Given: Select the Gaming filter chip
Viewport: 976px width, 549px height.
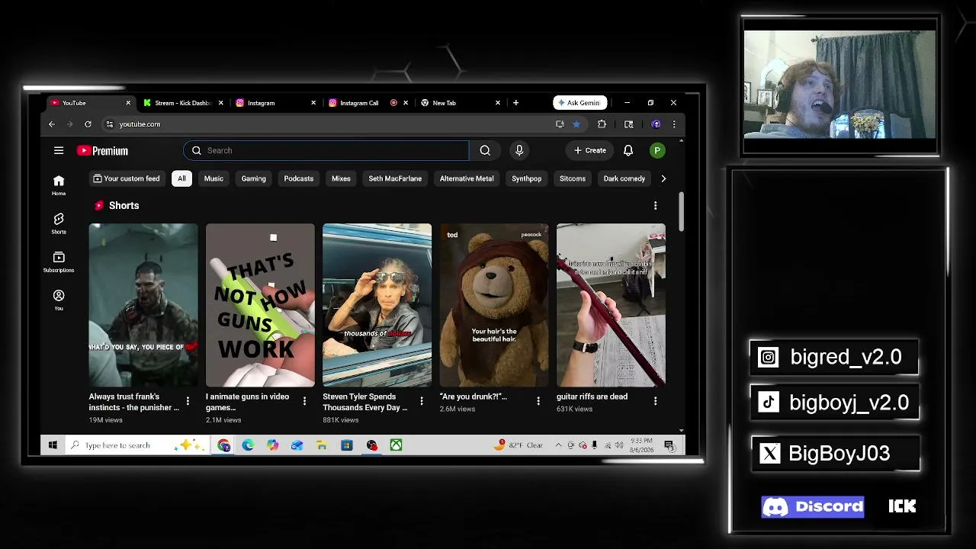Looking at the screenshot, I should (254, 178).
